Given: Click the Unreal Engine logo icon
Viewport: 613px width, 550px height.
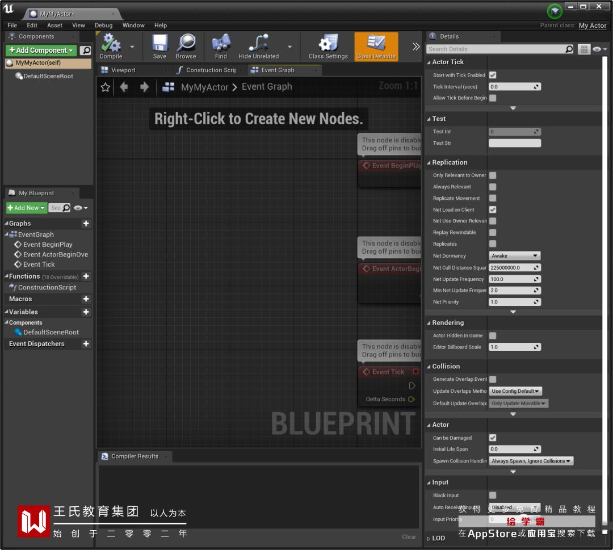Looking at the screenshot, I should [8, 9].
